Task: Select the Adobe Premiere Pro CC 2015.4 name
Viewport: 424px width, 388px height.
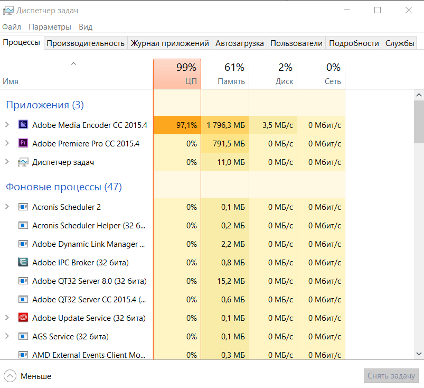Action: pos(86,143)
